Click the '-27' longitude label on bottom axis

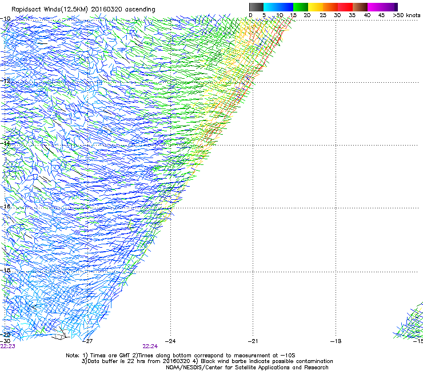[x=87, y=341]
